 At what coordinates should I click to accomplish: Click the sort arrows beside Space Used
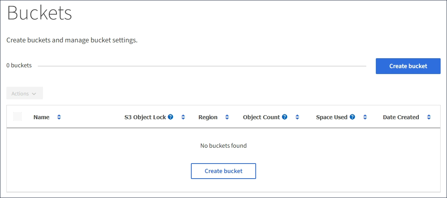365,117
